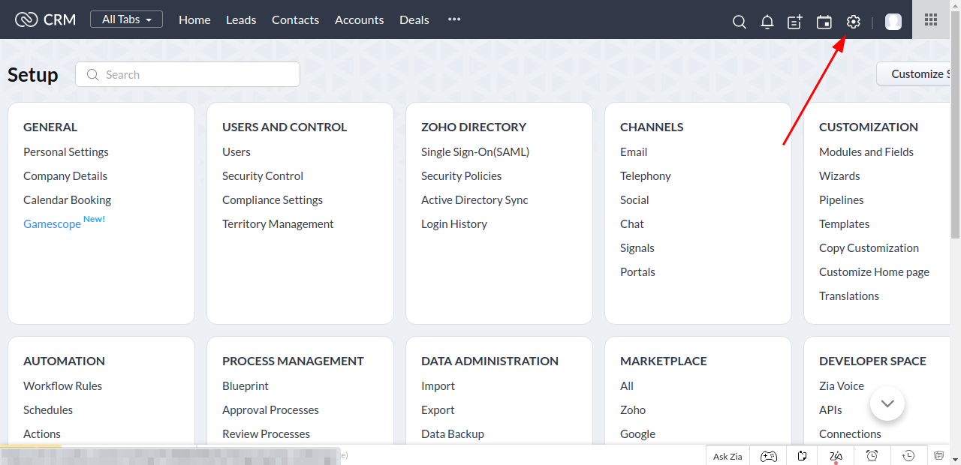Open Telephony settings
The width and height of the screenshot is (961, 465).
click(x=646, y=176)
